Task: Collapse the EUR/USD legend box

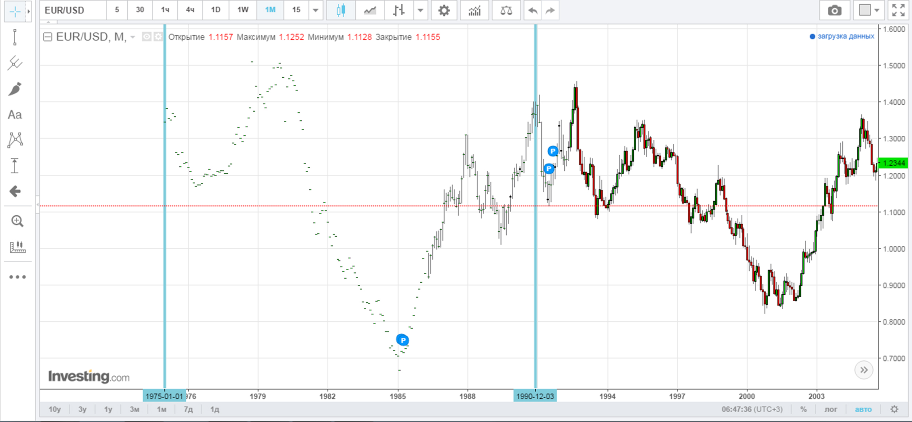Action: pos(48,37)
